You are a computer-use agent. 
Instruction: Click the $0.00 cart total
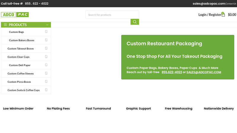(232, 14)
